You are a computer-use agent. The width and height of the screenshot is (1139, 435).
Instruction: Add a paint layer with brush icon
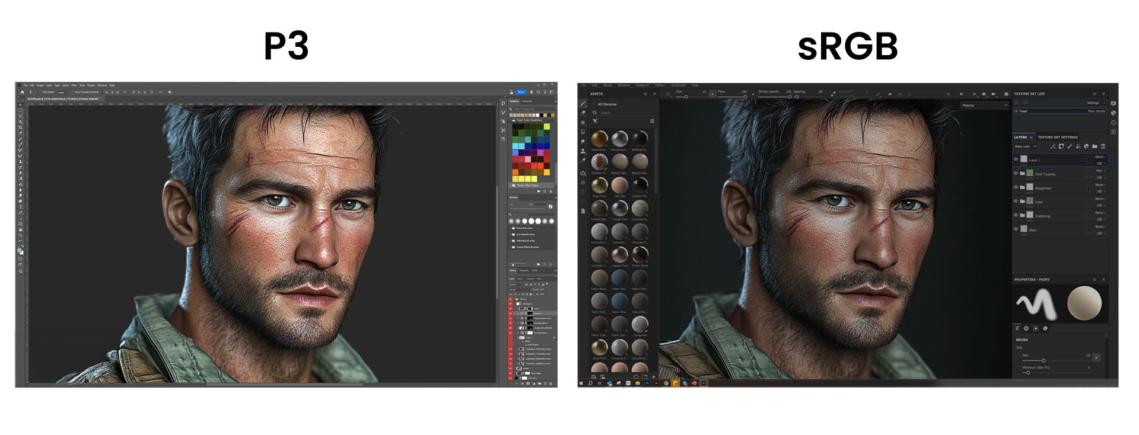[x=1070, y=146]
